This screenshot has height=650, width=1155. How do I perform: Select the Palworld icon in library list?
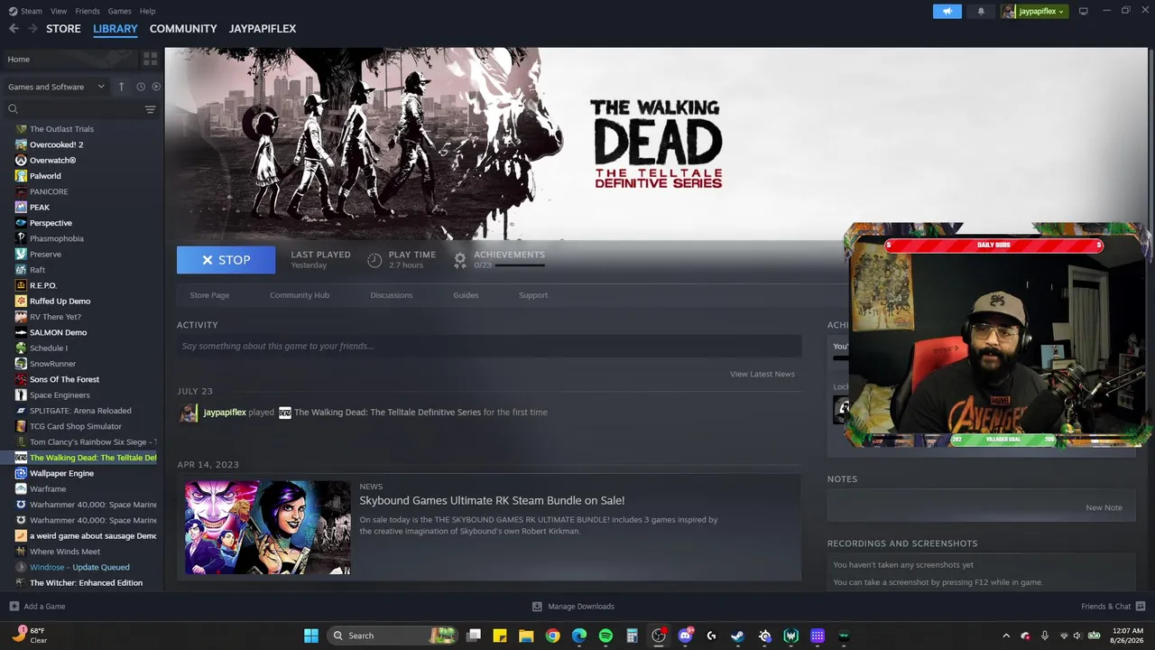(21, 176)
